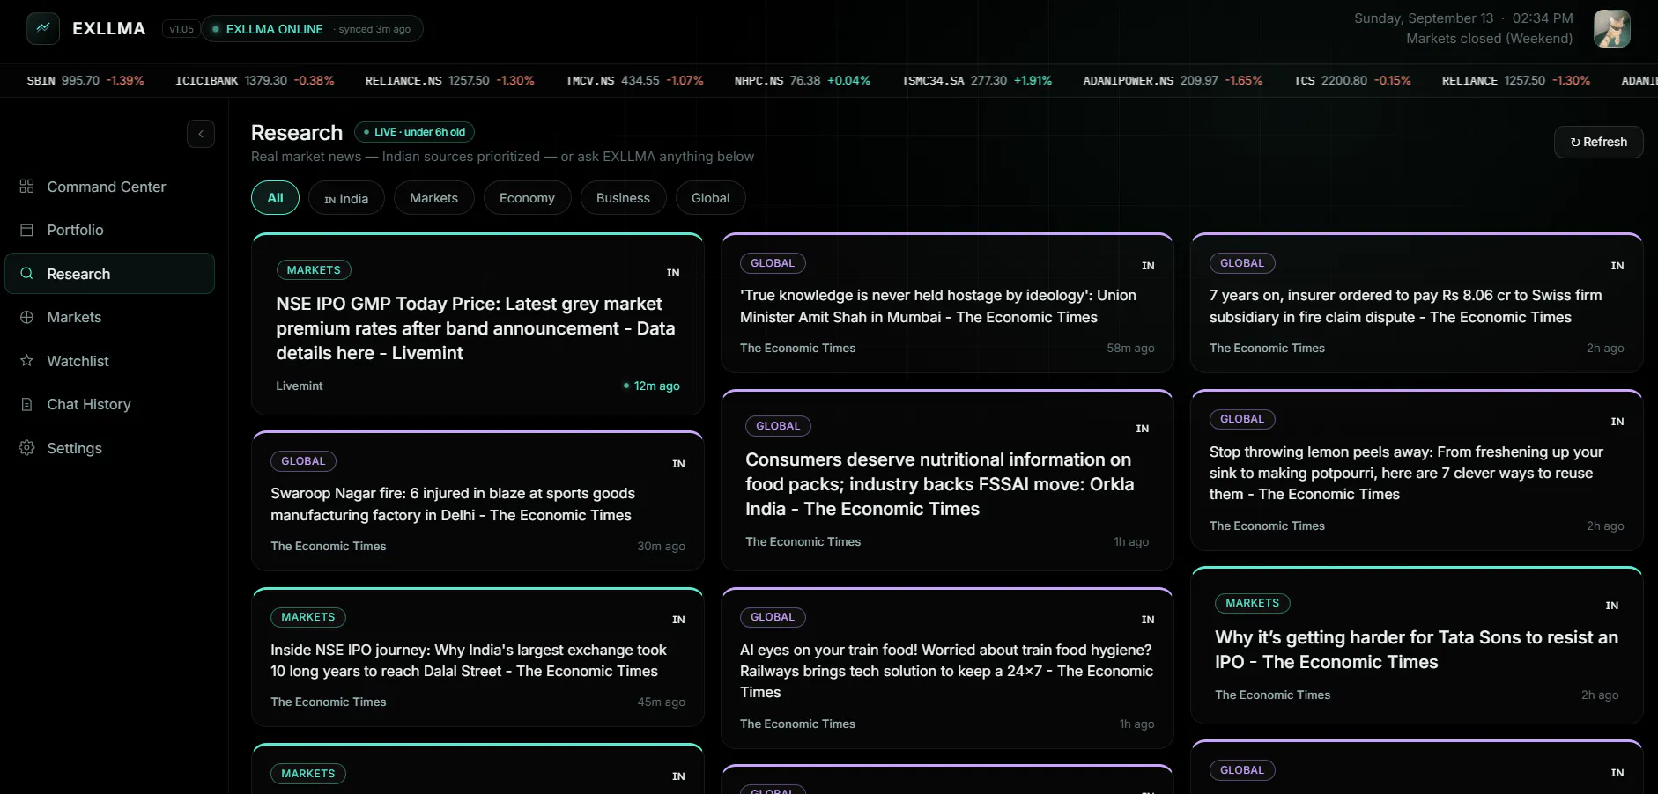Screen dimensions: 1658x794
Task: Click the LIVE under 6h old badge
Action: [x=414, y=132]
